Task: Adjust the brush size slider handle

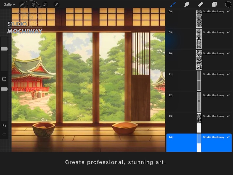Action: click(4, 49)
